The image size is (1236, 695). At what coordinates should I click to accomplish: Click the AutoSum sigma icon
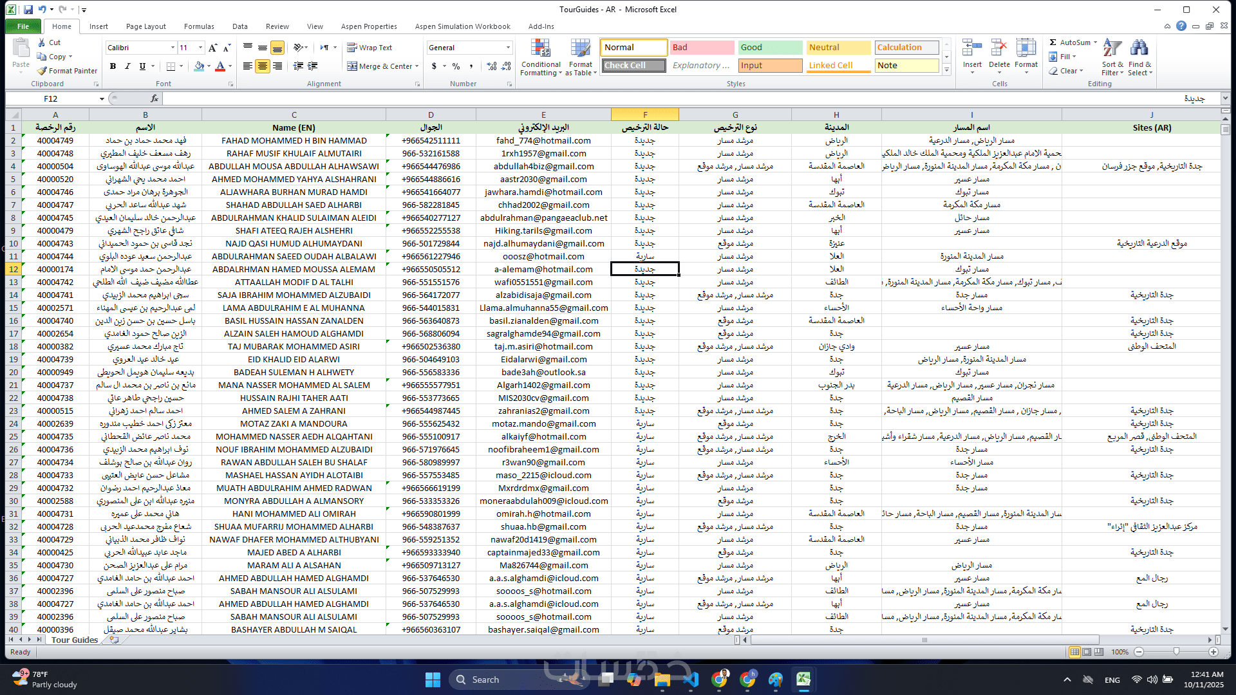tap(1053, 42)
